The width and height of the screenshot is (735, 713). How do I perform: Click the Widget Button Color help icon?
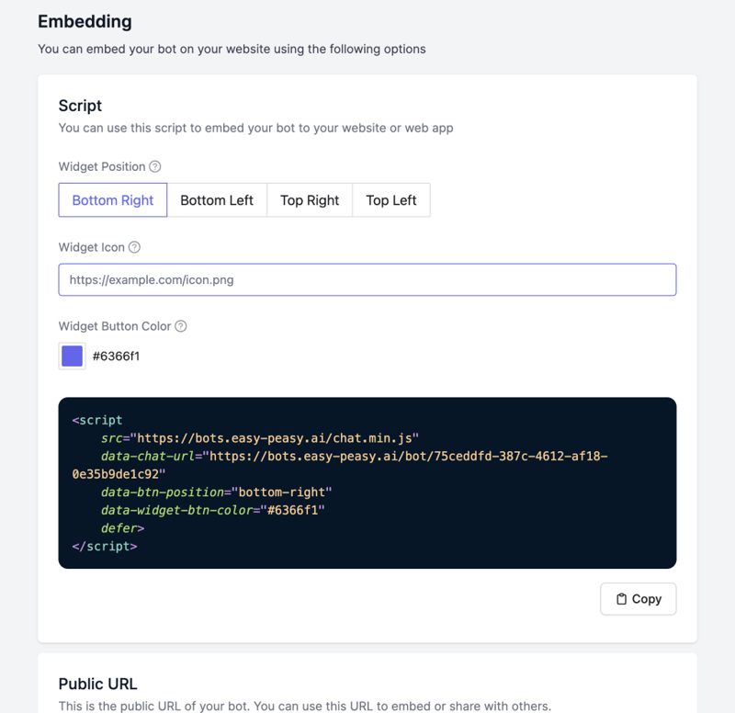tap(181, 326)
